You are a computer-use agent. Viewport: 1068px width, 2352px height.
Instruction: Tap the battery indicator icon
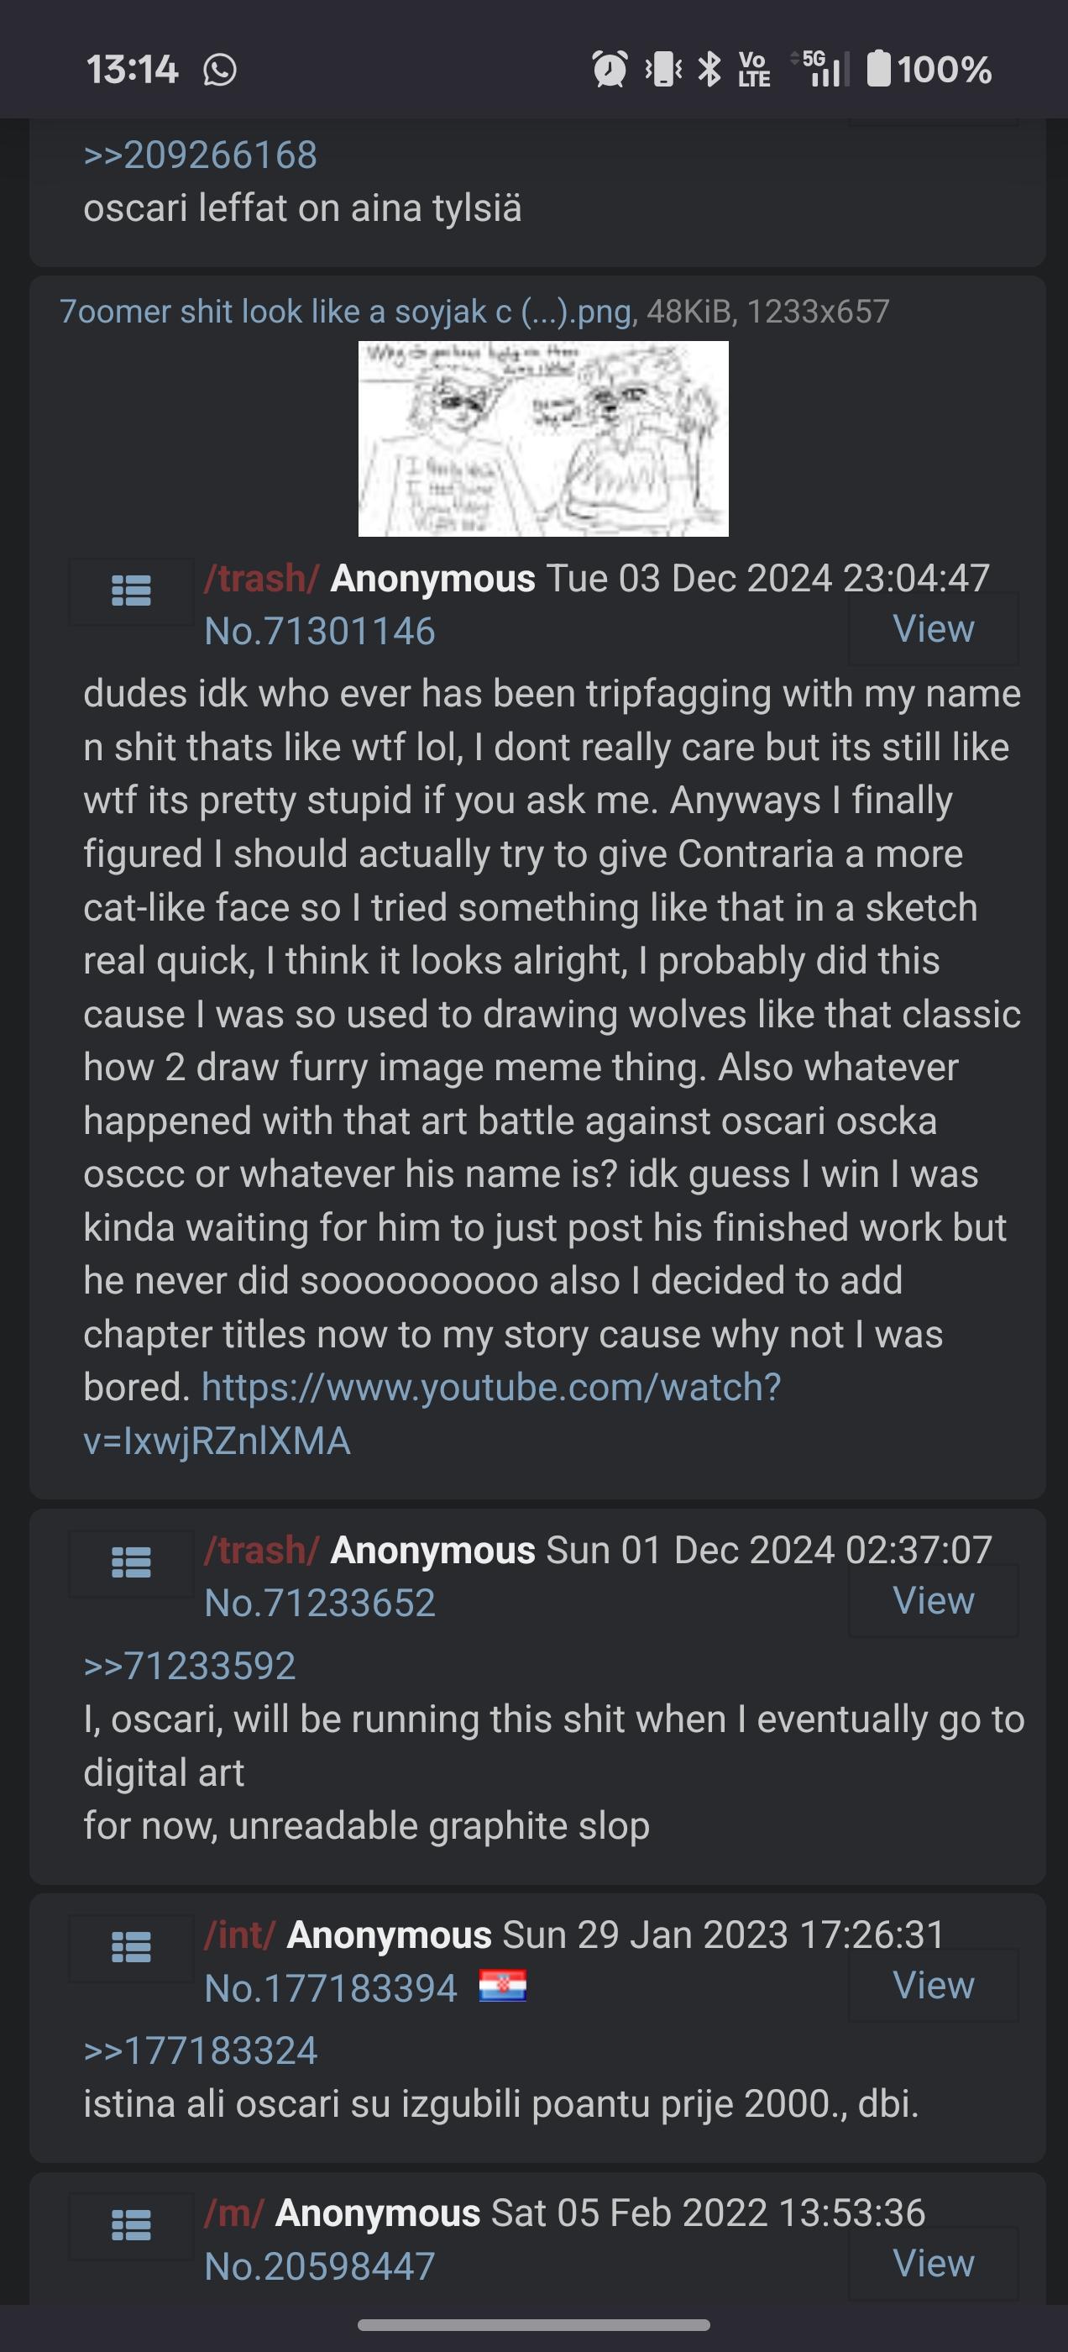(x=878, y=69)
